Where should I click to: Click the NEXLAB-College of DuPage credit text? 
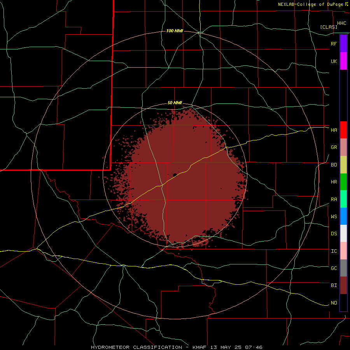click(310, 4)
